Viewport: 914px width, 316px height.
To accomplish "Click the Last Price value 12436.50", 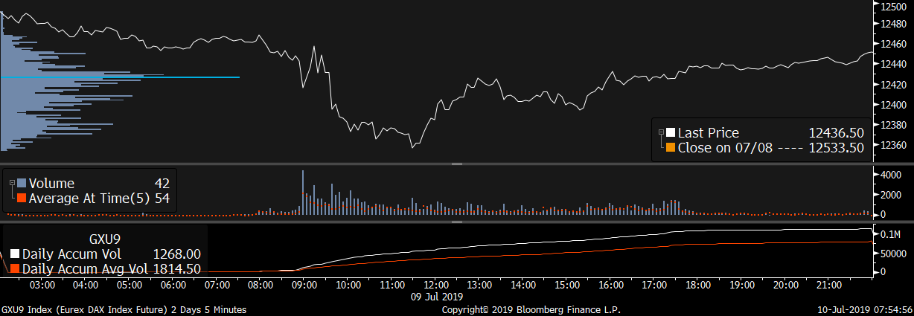I will click(836, 133).
